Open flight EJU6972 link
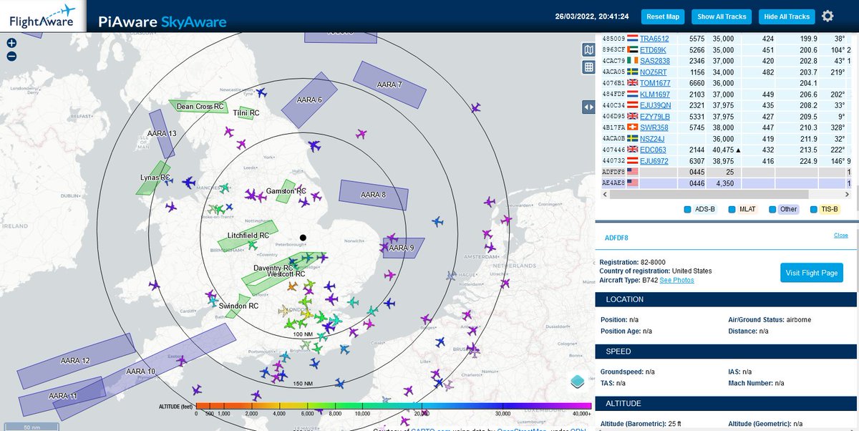Image resolution: width=859 pixels, height=431 pixels. click(x=654, y=161)
